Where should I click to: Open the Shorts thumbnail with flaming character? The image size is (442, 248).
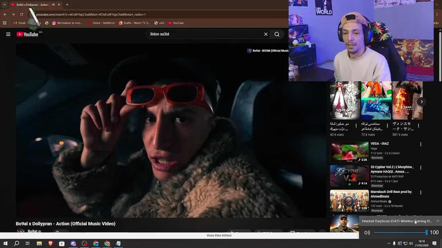click(x=407, y=100)
